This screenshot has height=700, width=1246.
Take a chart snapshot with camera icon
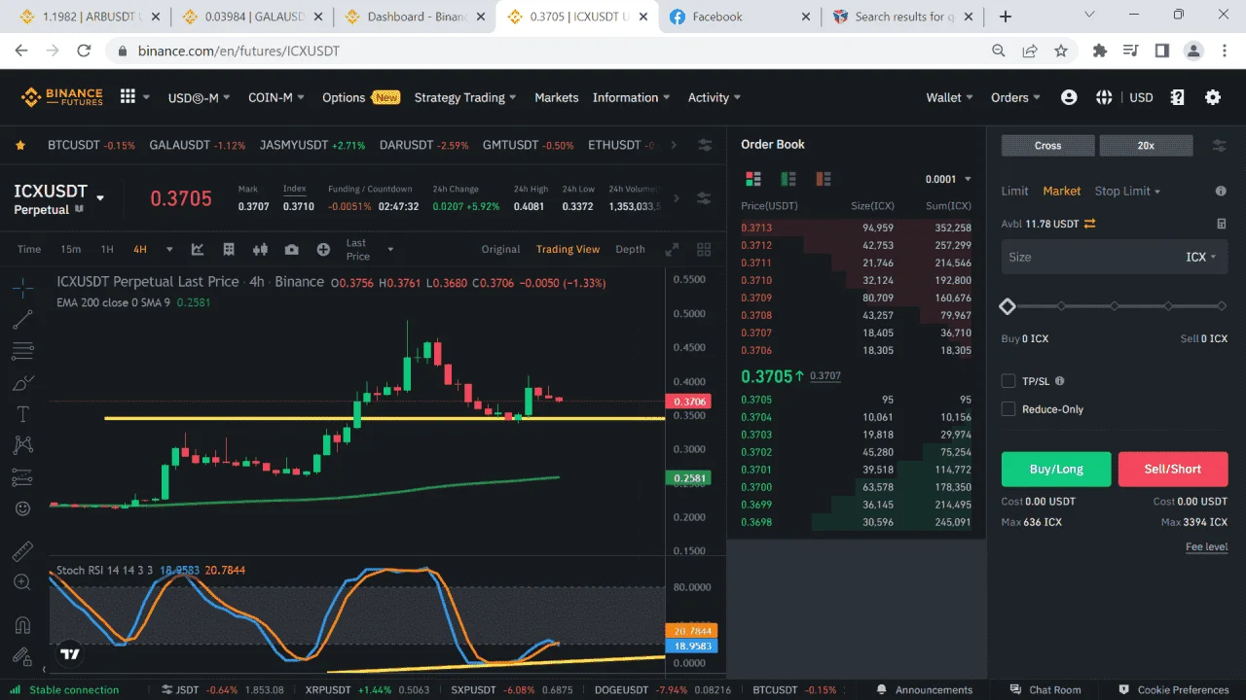click(291, 249)
